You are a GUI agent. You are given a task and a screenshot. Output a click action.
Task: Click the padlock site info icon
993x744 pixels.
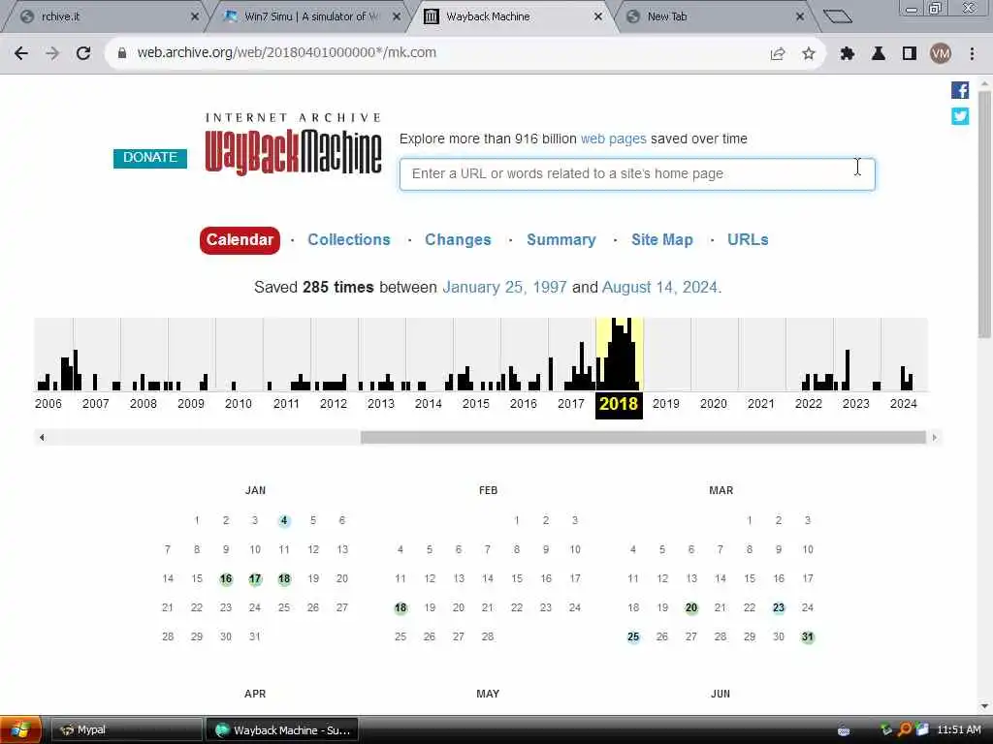[122, 53]
